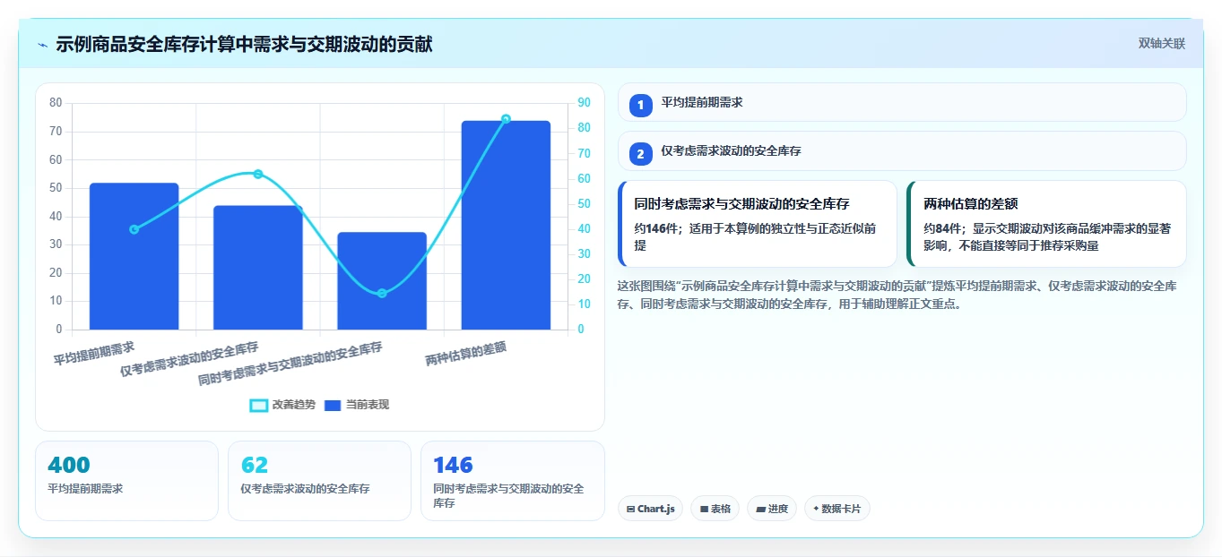Viewport: 1222px width, 557px height.
Task: Click number badge 1
Action: click(640, 106)
